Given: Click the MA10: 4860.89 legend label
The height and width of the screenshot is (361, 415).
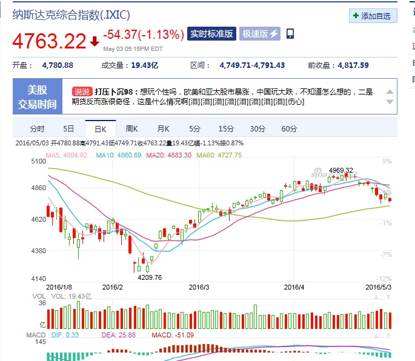Looking at the screenshot, I should pos(119,155).
